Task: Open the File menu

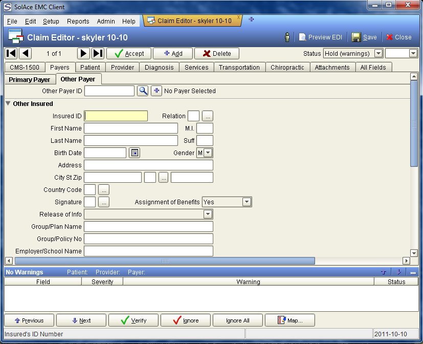Action: (12, 21)
